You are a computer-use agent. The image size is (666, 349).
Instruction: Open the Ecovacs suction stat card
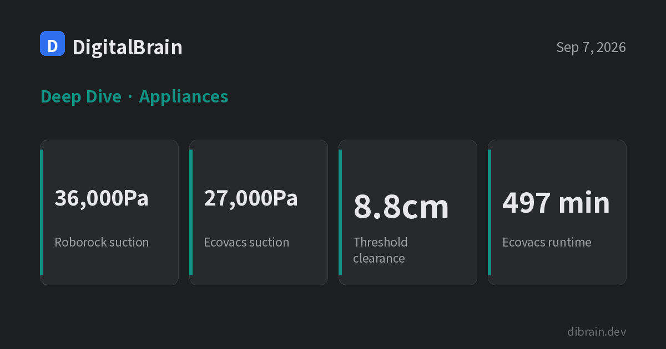tap(259, 213)
